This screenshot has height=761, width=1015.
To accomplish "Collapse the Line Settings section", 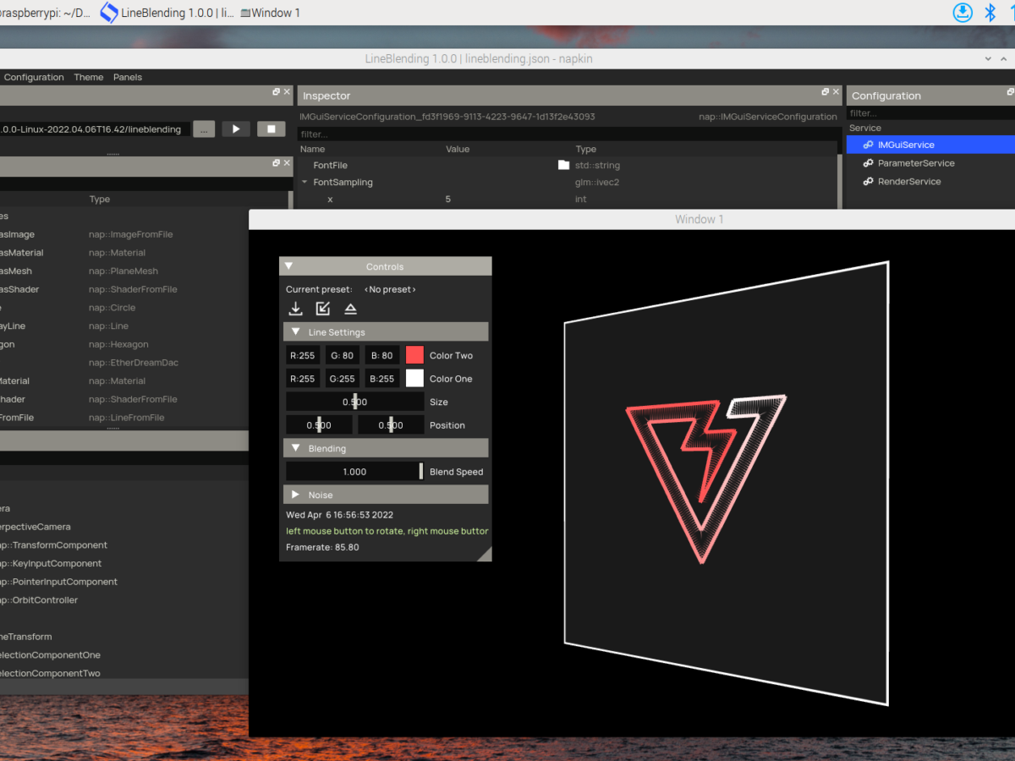I will pyautogui.click(x=295, y=332).
